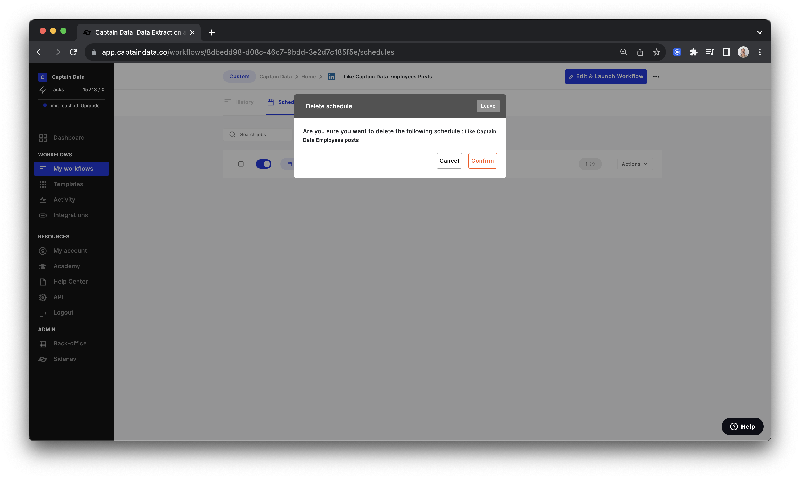Close the Captain Data browser tab
Viewport: 800px width, 479px height.
[x=192, y=32]
